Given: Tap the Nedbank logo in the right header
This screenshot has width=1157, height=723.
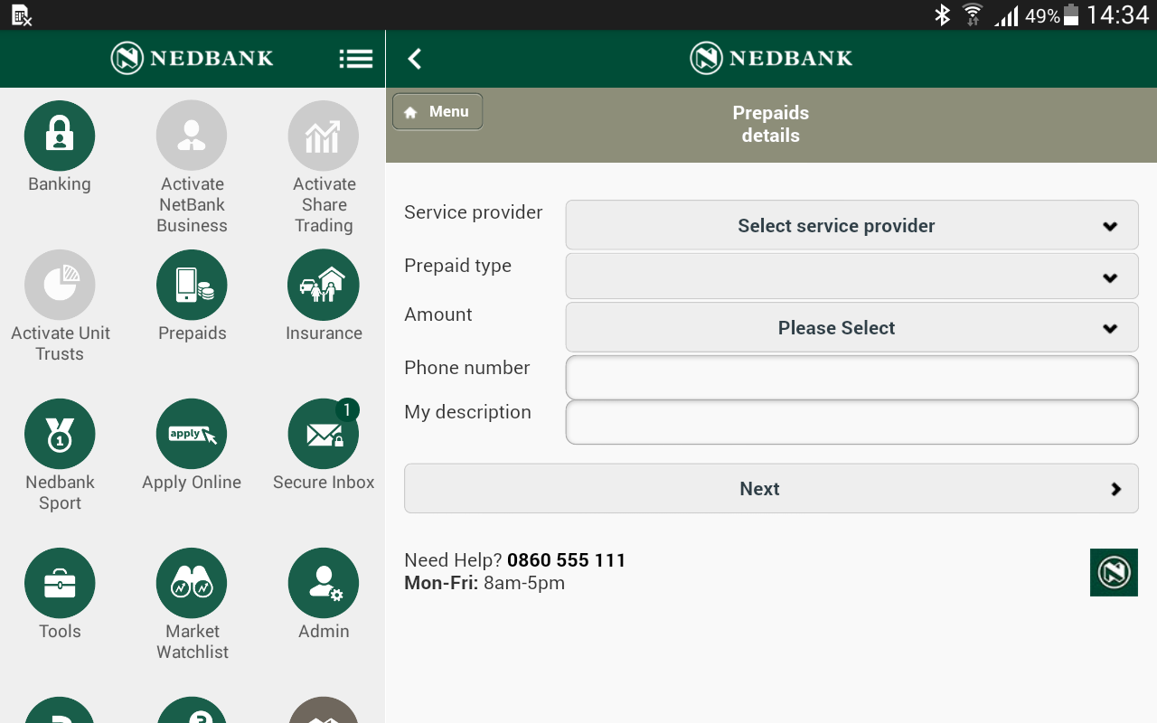Looking at the screenshot, I should pyautogui.click(x=771, y=59).
